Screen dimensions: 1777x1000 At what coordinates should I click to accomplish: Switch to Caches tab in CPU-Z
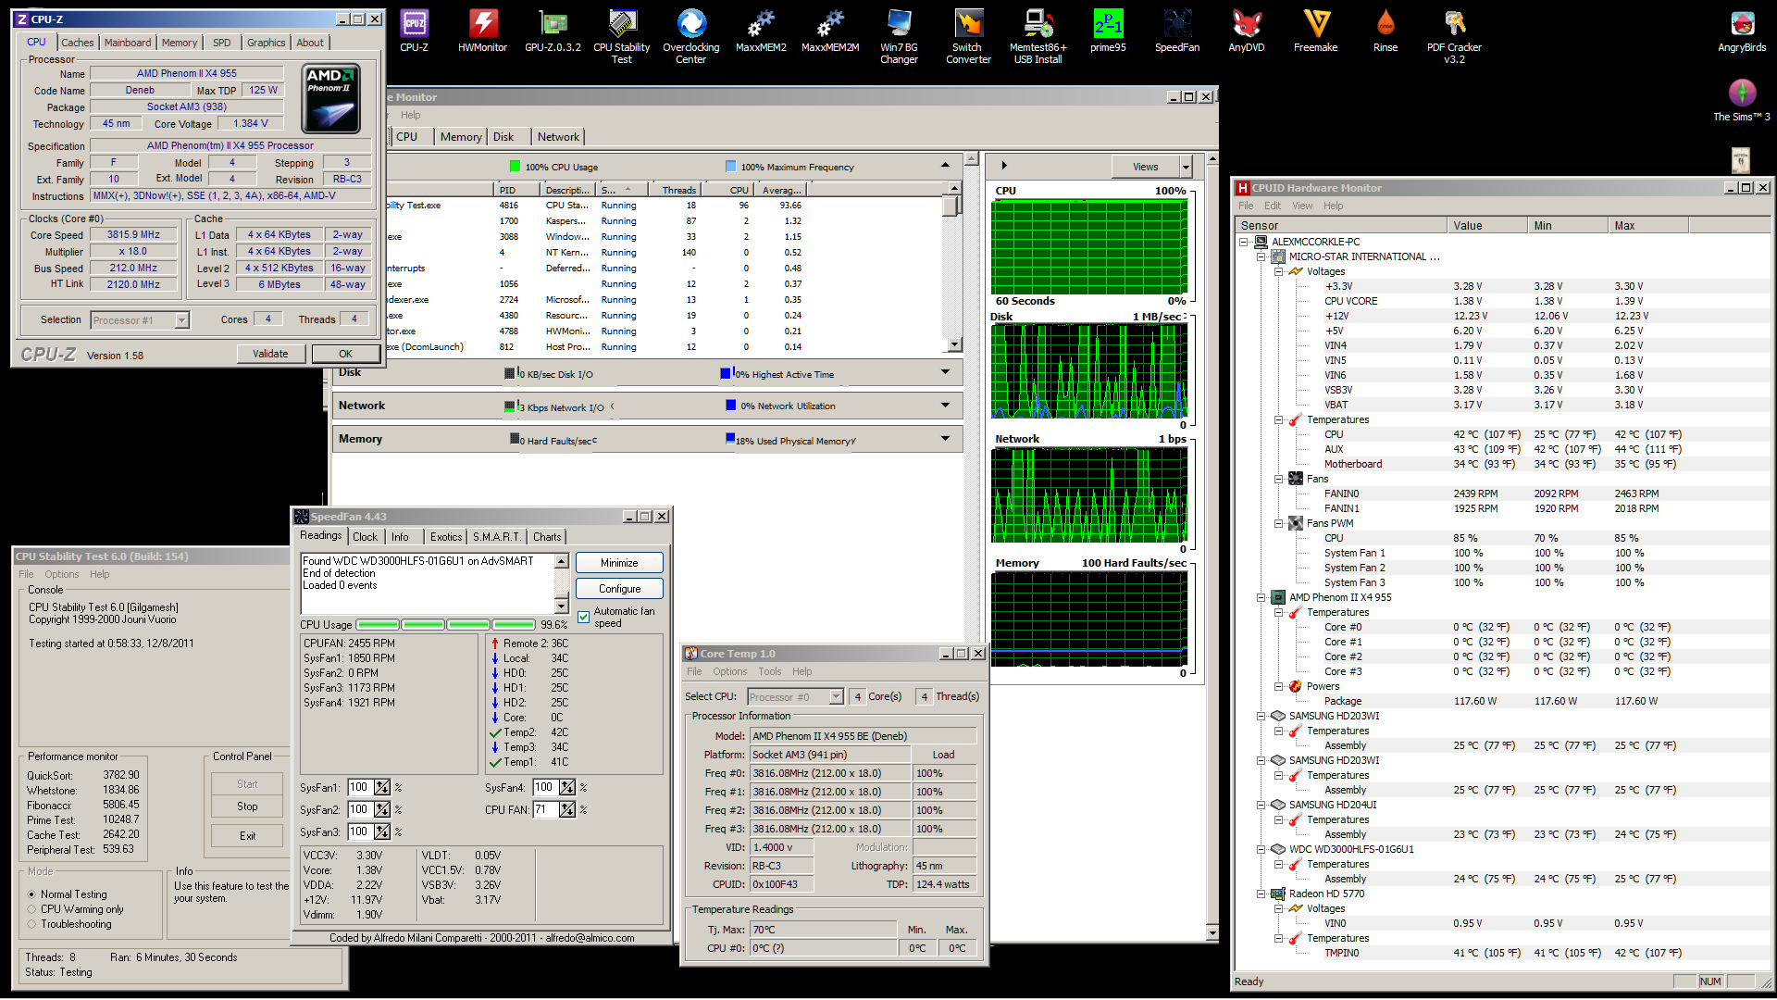pos(78,43)
